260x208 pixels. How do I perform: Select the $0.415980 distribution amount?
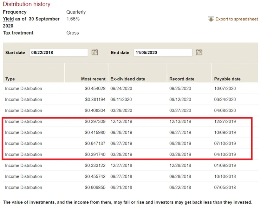point(95,132)
